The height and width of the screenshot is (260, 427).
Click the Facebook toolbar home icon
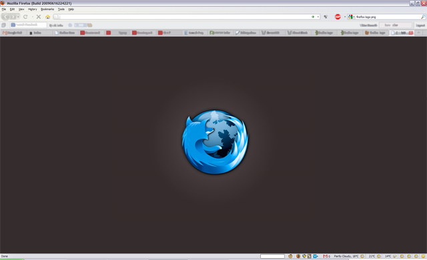point(70,25)
